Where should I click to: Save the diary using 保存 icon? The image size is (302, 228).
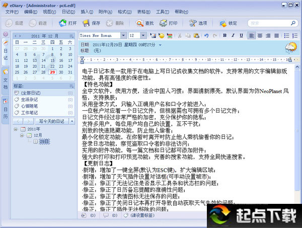(x=86, y=23)
